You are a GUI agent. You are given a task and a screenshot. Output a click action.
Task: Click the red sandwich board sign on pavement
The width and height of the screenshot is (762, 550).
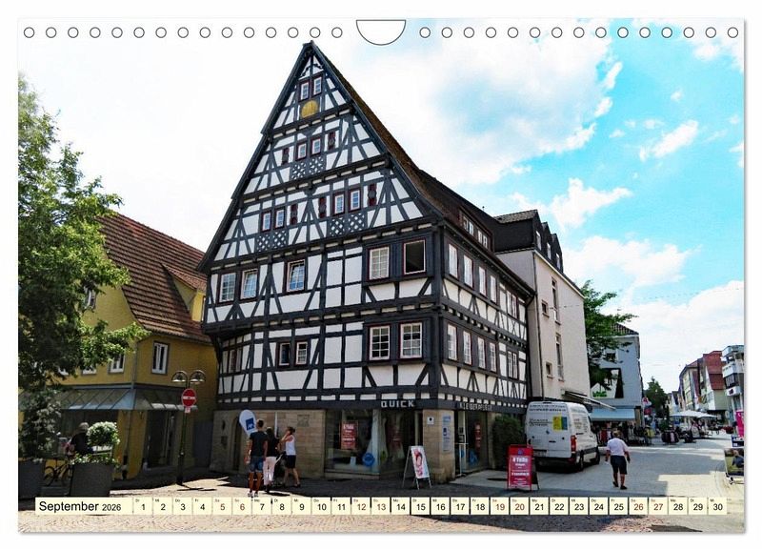point(520,467)
